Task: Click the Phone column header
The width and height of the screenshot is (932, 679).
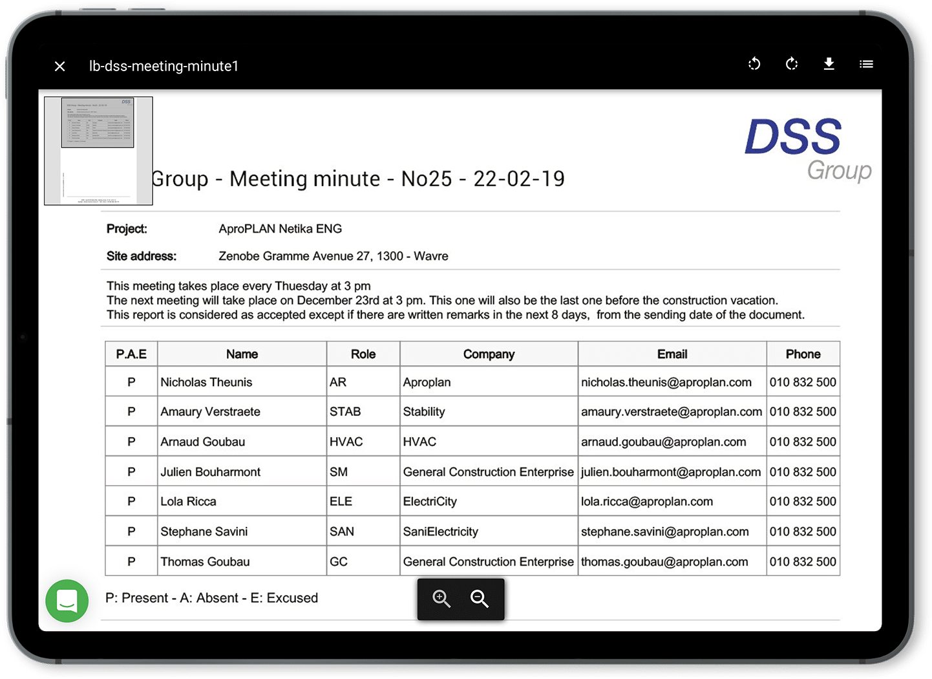Action: (x=803, y=354)
